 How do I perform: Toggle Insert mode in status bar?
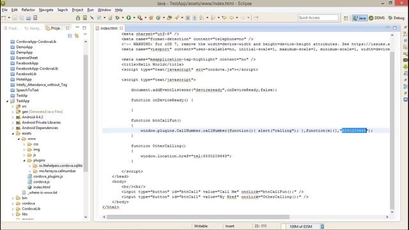click(x=230, y=226)
